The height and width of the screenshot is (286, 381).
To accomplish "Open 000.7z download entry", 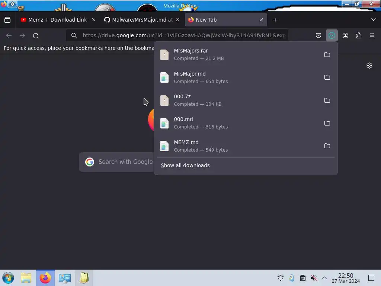I will pyautogui.click(x=238, y=100).
